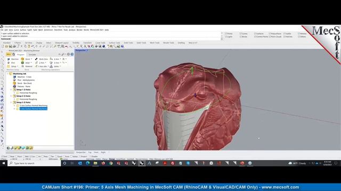Click the first globe icon at browser bottom bar
The image size is (341, 191).
(9, 148)
